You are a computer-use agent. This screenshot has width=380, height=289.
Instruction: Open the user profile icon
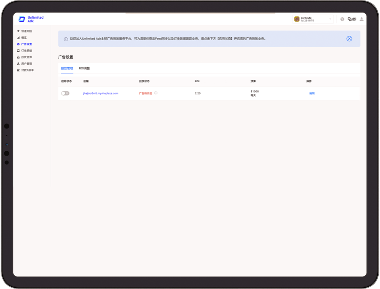pos(361,19)
